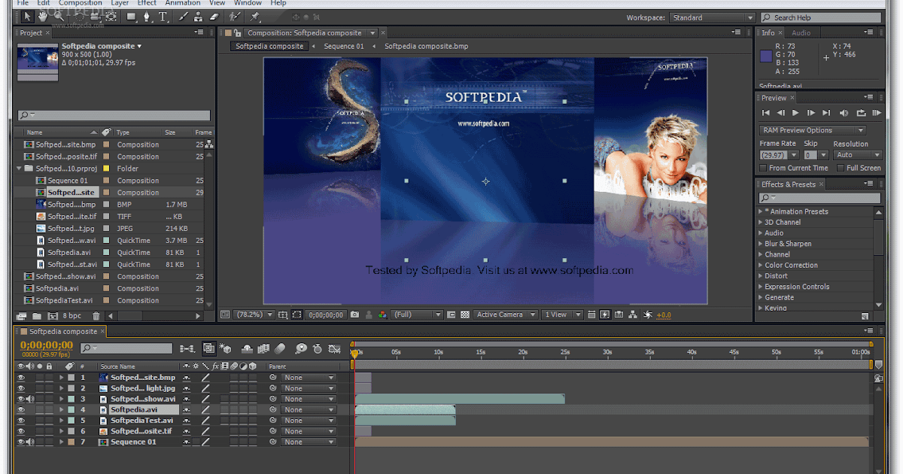The width and height of the screenshot is (903, 474).
Task: Open the Composition menu
Action: 80,3
